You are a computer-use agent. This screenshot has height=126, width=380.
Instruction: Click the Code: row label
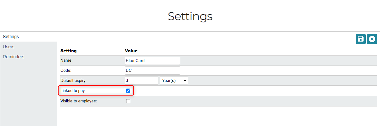66,71
